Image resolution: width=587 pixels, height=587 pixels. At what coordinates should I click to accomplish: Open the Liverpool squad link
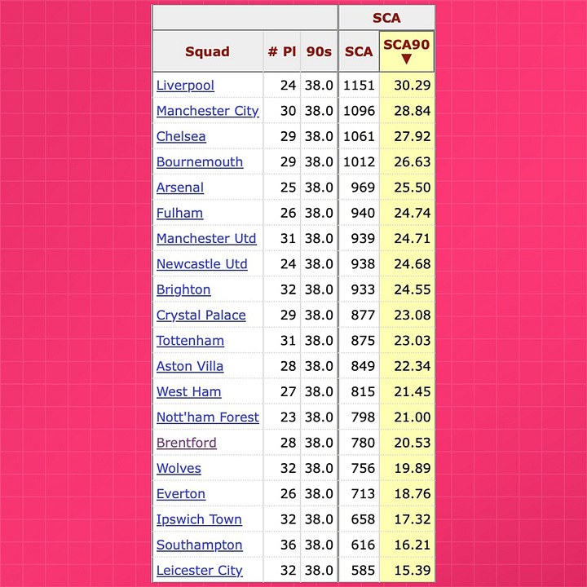[185, 86]
